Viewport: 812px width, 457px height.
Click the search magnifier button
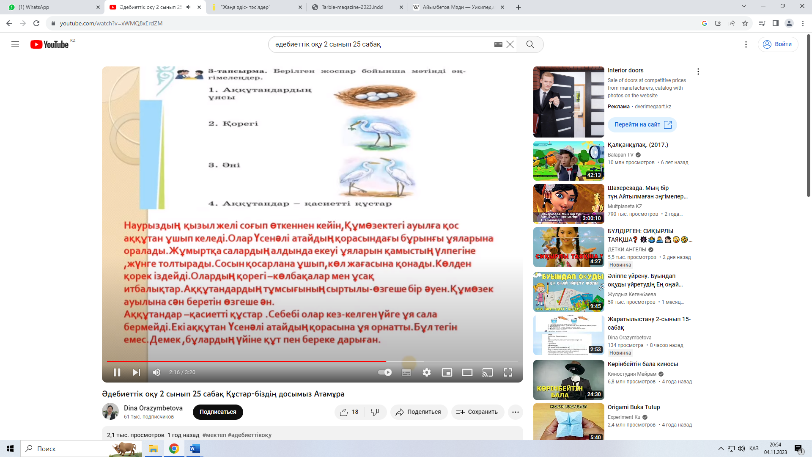(530, 44)
